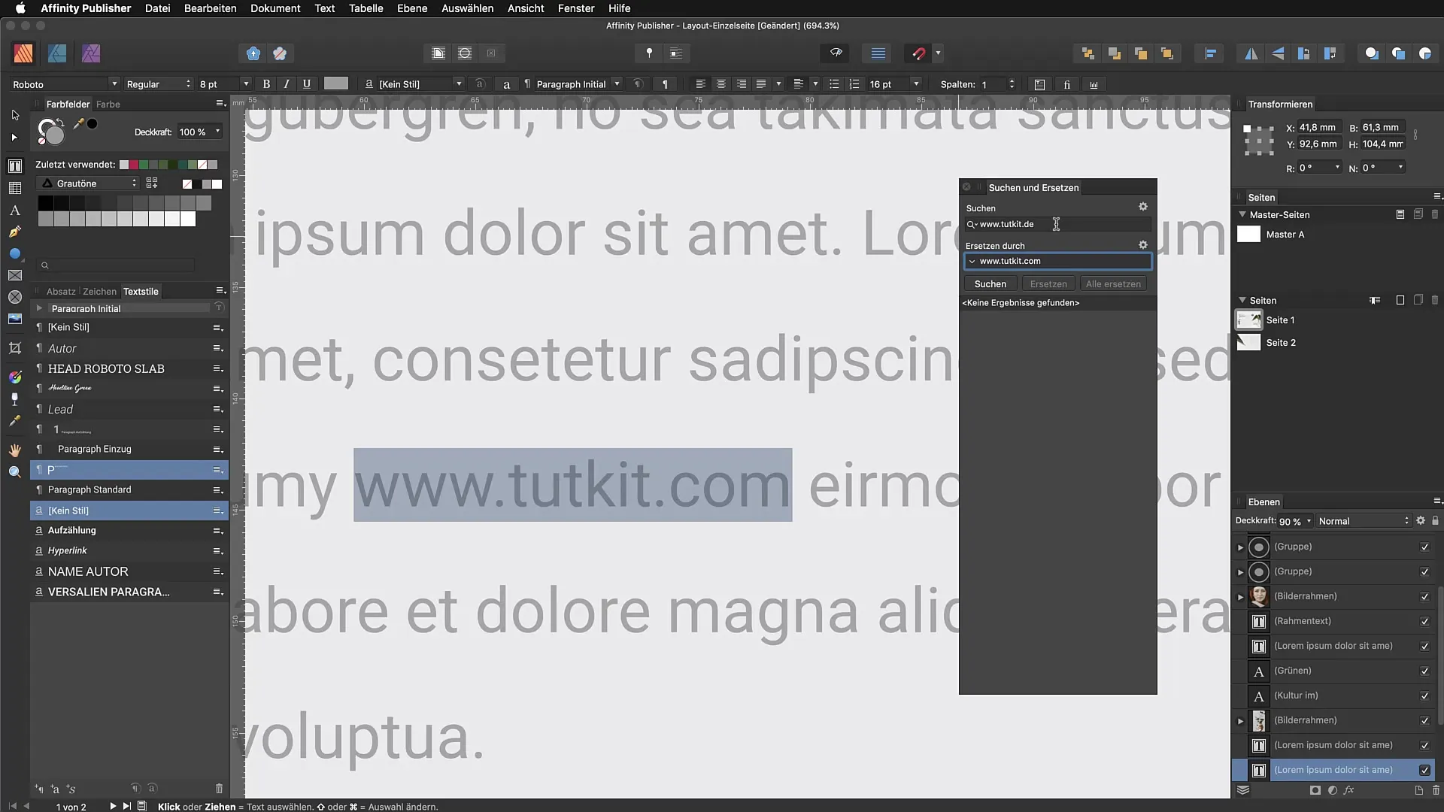Toggle visibility of second Gruppe layer
This screenshot has width=1444, height=812.
(x=1424, y=572)
